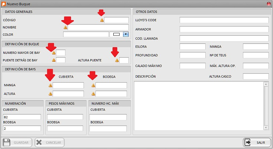Focus the COD. LLAMADA input field
The height and width of the screenshot is (149, 273).
224,38
